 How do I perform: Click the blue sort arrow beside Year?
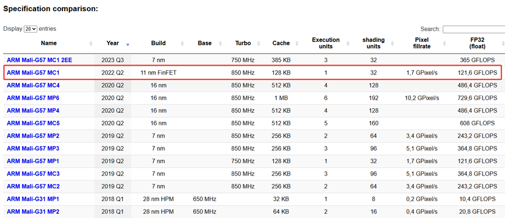(x=128, y=44)
